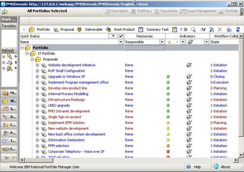Click the Portfolio toolbar icon
The width and height of the screenshot is (244, 172).
pyautogui.click(x=32, y=29)
